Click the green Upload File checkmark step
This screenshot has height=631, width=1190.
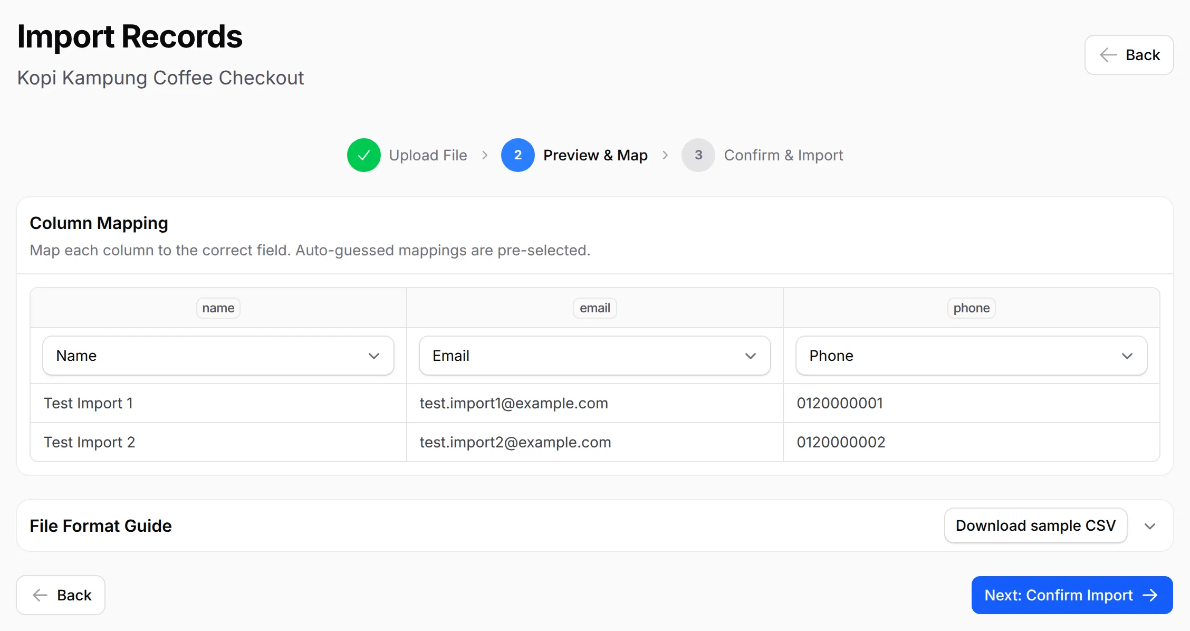click(x=363, y=155)
